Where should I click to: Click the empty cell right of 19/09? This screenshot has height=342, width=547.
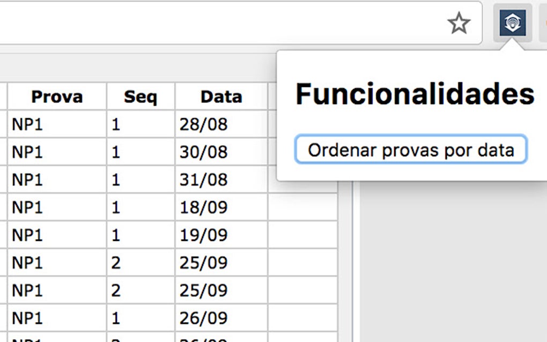[302, 235]
